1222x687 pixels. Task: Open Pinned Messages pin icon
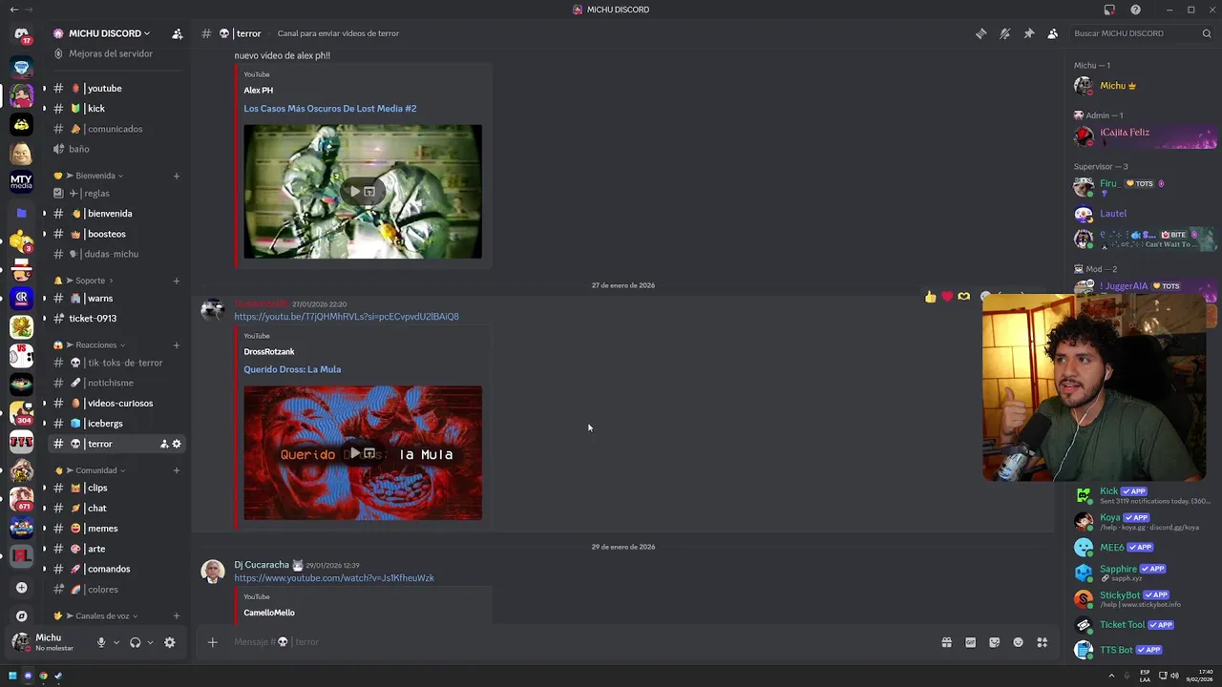[x=1028, y=33]
